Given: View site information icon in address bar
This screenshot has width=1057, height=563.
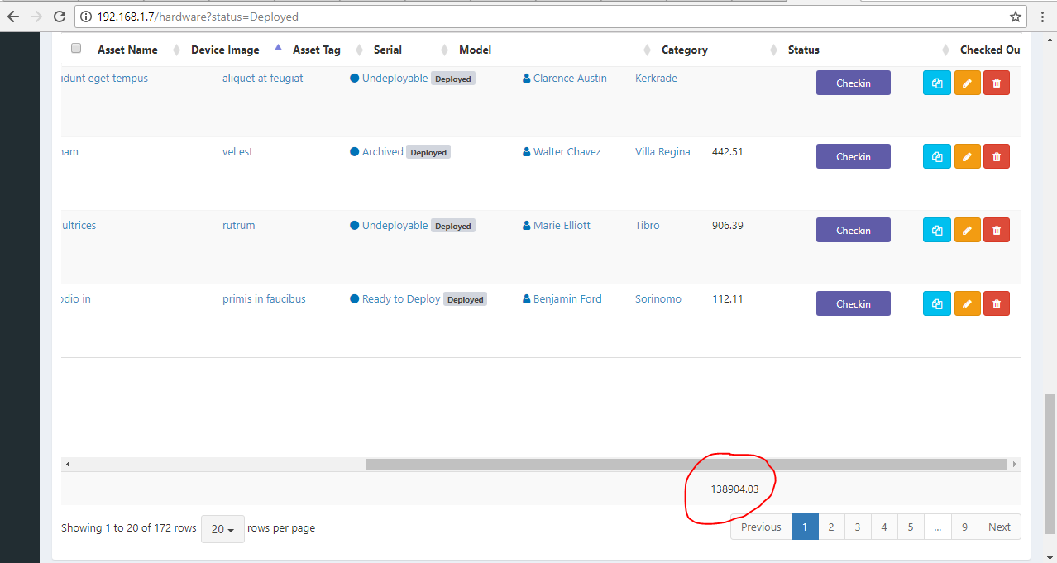Looking at the screenshot, I should [x=87, y=17].
